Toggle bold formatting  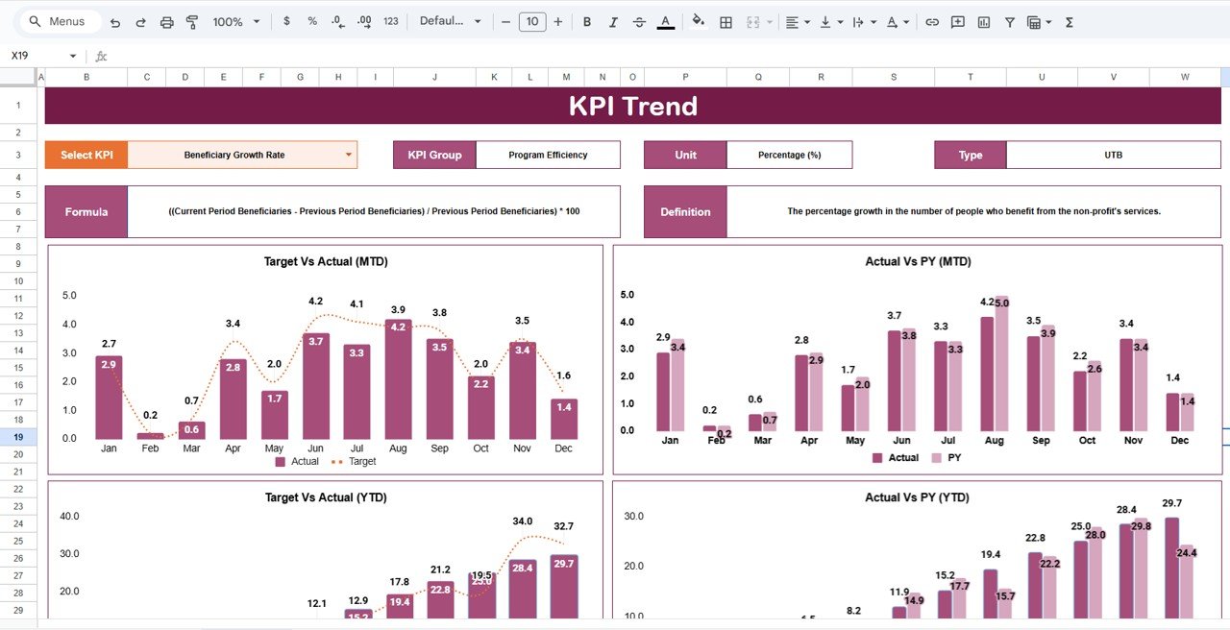point(587,20)
